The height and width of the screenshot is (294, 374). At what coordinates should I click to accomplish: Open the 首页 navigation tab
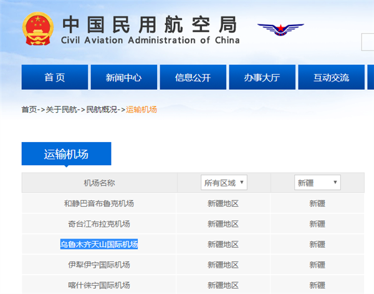pyautogui.click(x=55, y=77)
